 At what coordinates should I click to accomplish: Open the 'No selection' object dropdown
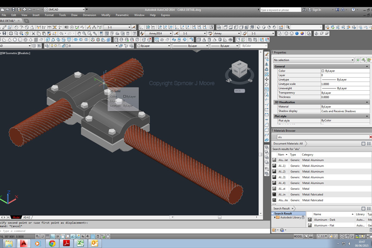coord(352,60)
